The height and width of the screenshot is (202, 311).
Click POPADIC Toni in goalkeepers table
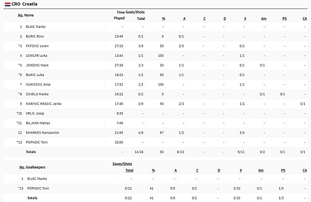click(38, 188)
